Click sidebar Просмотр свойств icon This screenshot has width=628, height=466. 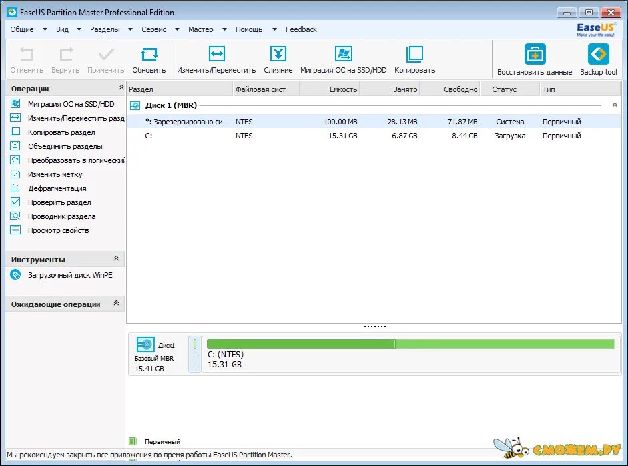tap(15, 230)
